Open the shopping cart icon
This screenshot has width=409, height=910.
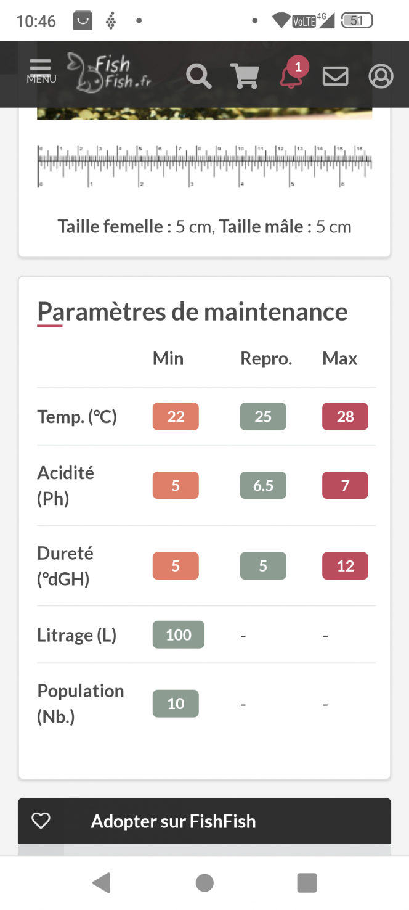(244, 76)
